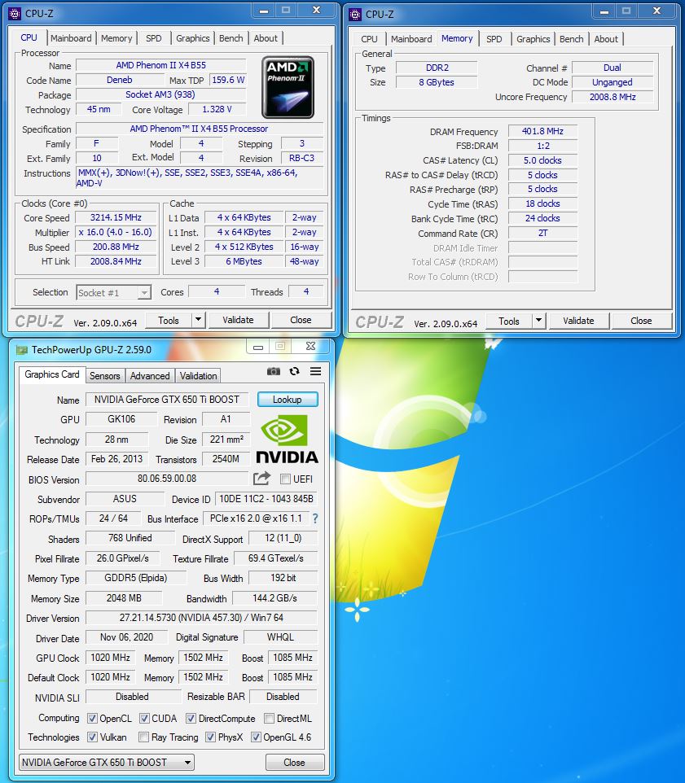Open the GPU selector dropdown in GPU-Z
The width and height of the screenshot is (685, 783).
[107, 762]
